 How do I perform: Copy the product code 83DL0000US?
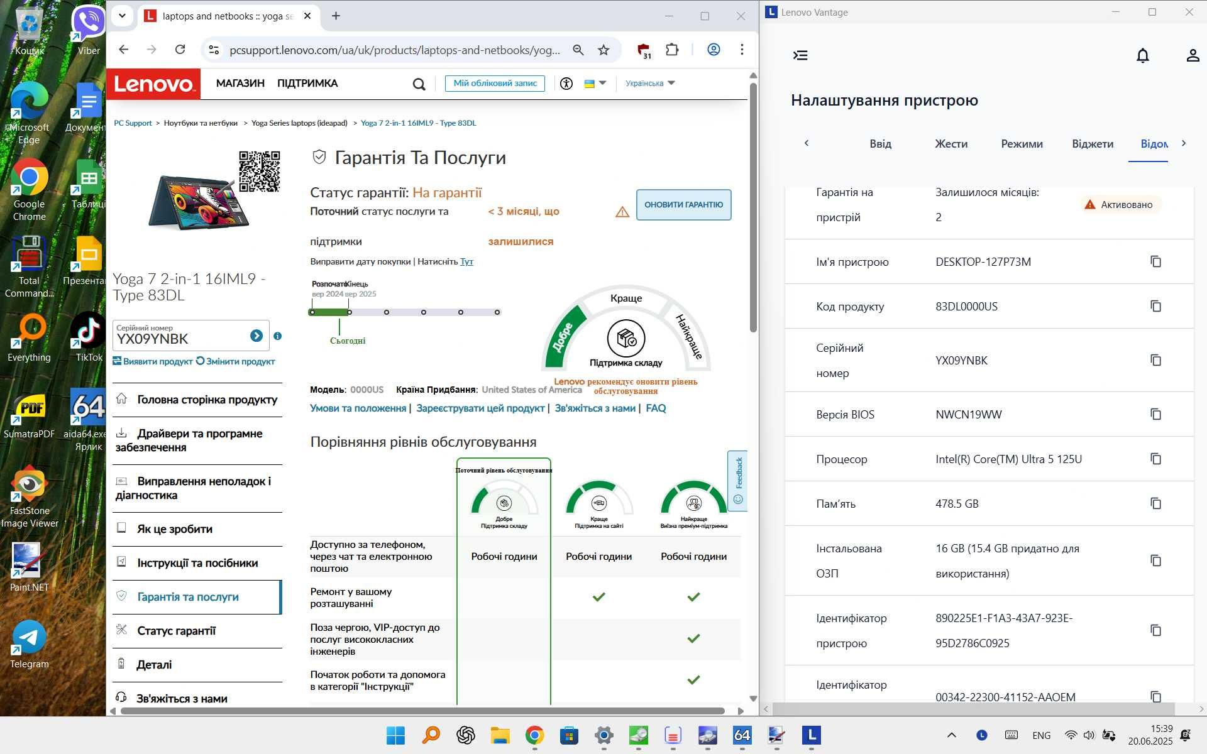[1155, 306]
